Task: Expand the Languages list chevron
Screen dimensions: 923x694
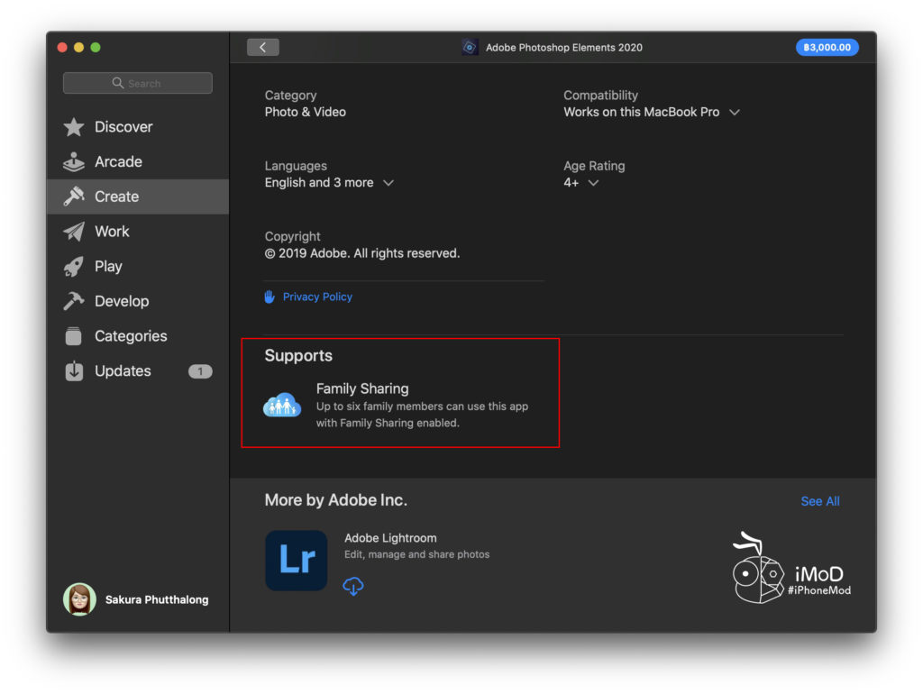Action: [388, 183]
